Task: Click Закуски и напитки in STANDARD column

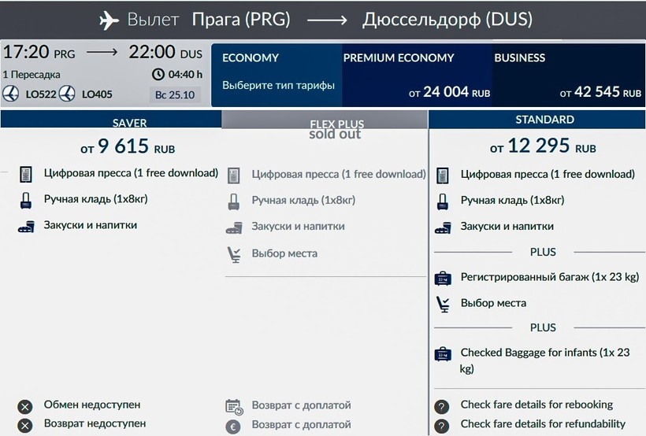Action: pos(507,227)
